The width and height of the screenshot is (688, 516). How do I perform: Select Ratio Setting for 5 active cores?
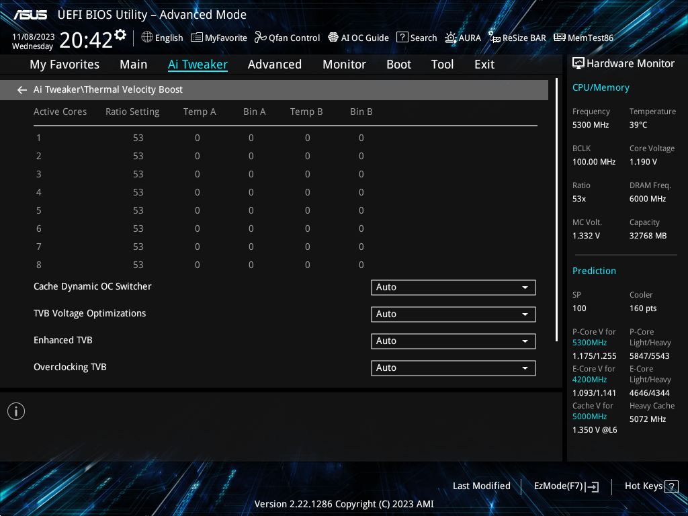tap(138, 210)
